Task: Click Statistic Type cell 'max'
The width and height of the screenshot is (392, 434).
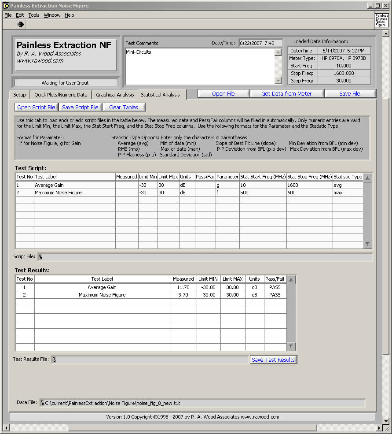Action: point(348,193)
